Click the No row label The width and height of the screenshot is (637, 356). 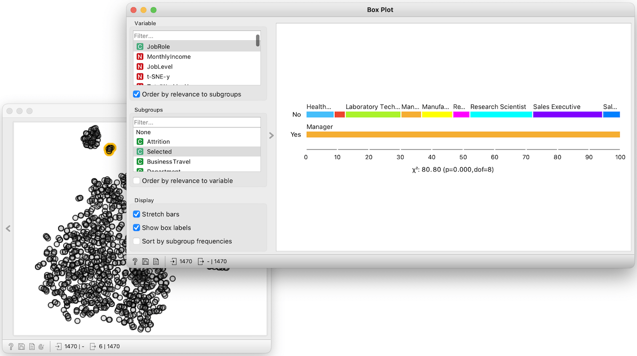tap(296, 114)
